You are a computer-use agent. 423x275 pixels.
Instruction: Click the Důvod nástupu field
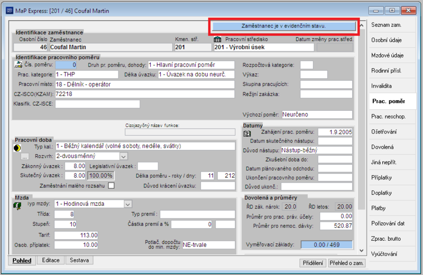(x=316, y=150)
